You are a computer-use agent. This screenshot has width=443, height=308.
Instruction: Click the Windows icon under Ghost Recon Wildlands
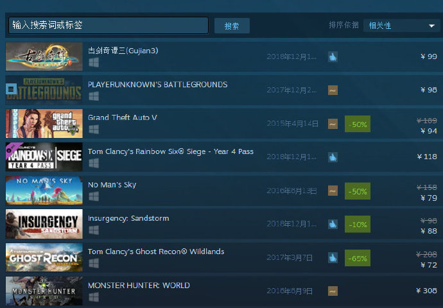click(94, 263)
